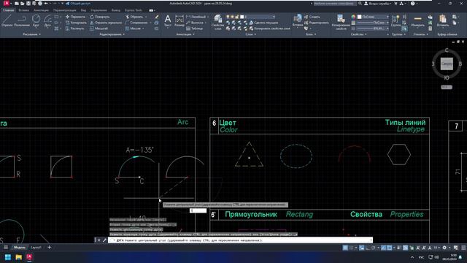Expand the Свойства ribbon panel
467x263 pixels.
(358, 34)
